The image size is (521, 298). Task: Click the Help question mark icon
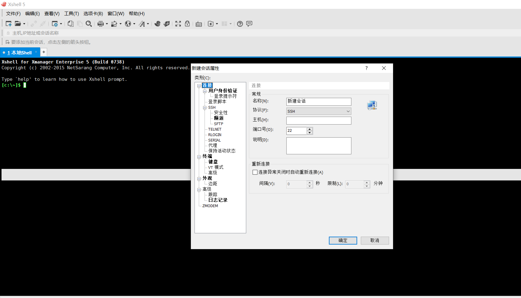coord(240,24)
